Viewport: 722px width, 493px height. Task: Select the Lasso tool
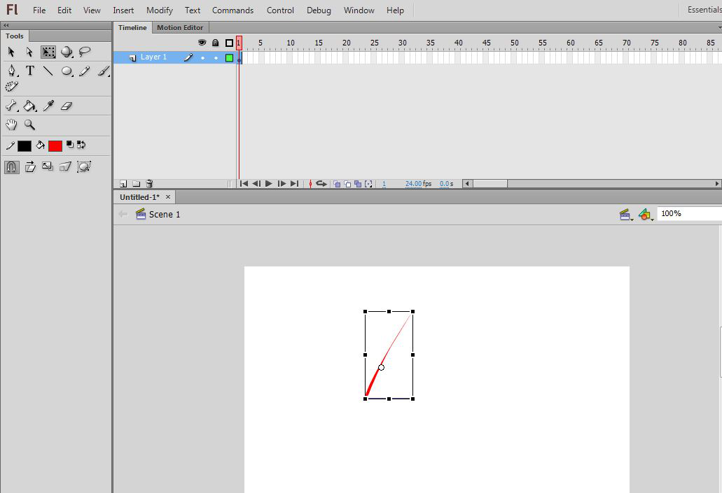(x=85, y=52)
